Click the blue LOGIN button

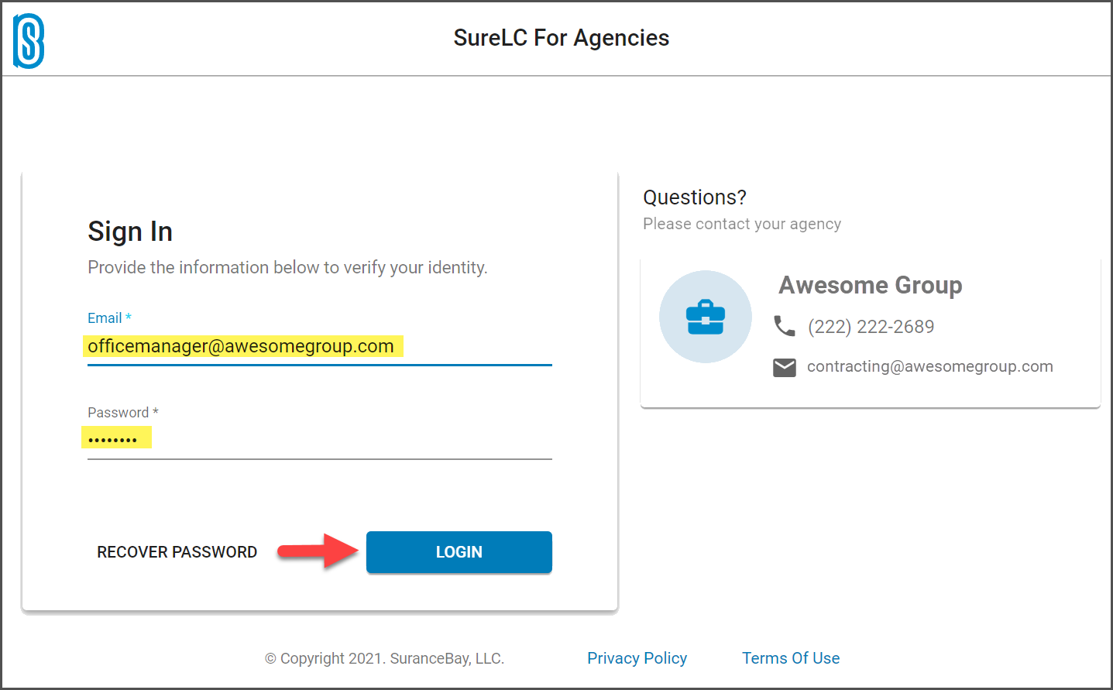[x=459, y=552]
